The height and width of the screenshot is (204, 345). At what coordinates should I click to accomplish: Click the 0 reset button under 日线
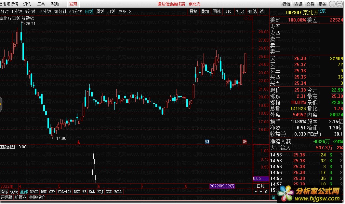tap(266, 192)
